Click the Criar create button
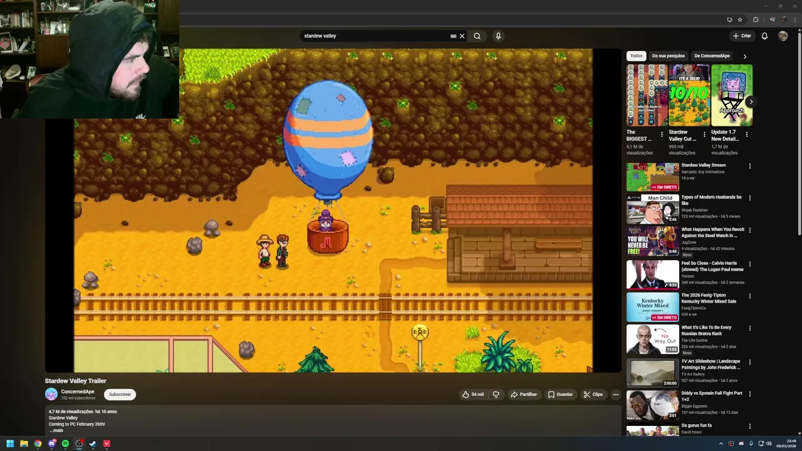This screenshot has height=451, width=802. click(742, 36)
